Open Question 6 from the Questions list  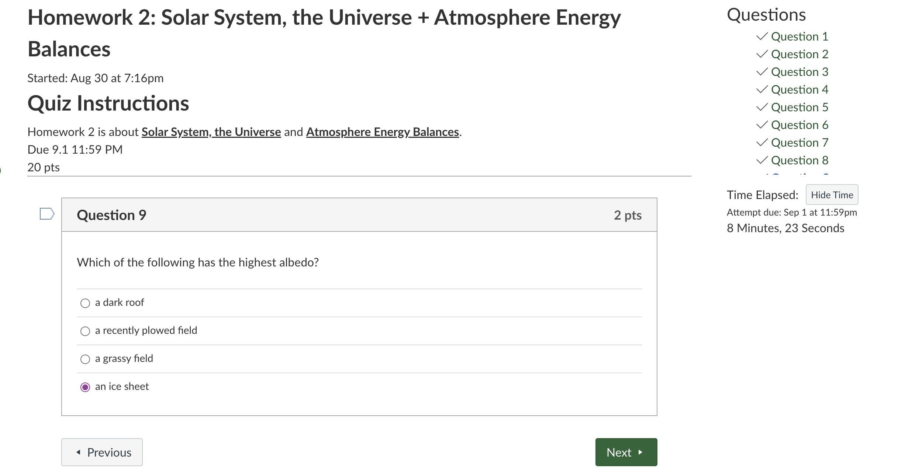tap(799, 125)
